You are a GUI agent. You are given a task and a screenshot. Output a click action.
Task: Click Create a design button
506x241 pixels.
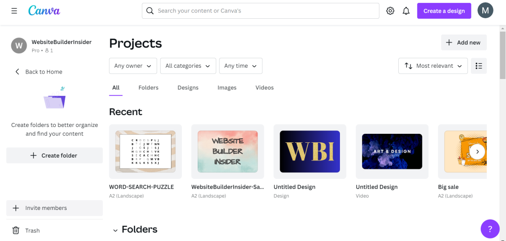444,11
